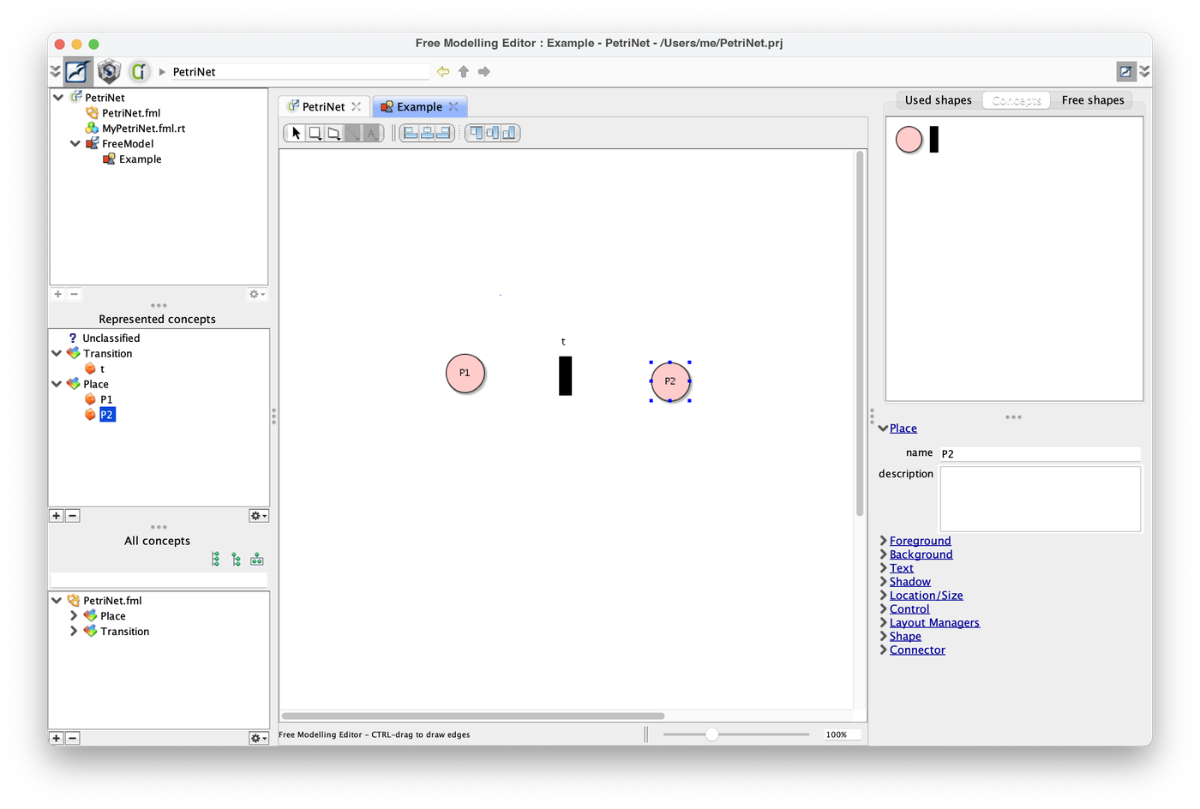The height and width of the screenshot is (809, 1200).
Task: Select MyPetriNet.fml.rt in project tree
Action: (x=143, y=129)
